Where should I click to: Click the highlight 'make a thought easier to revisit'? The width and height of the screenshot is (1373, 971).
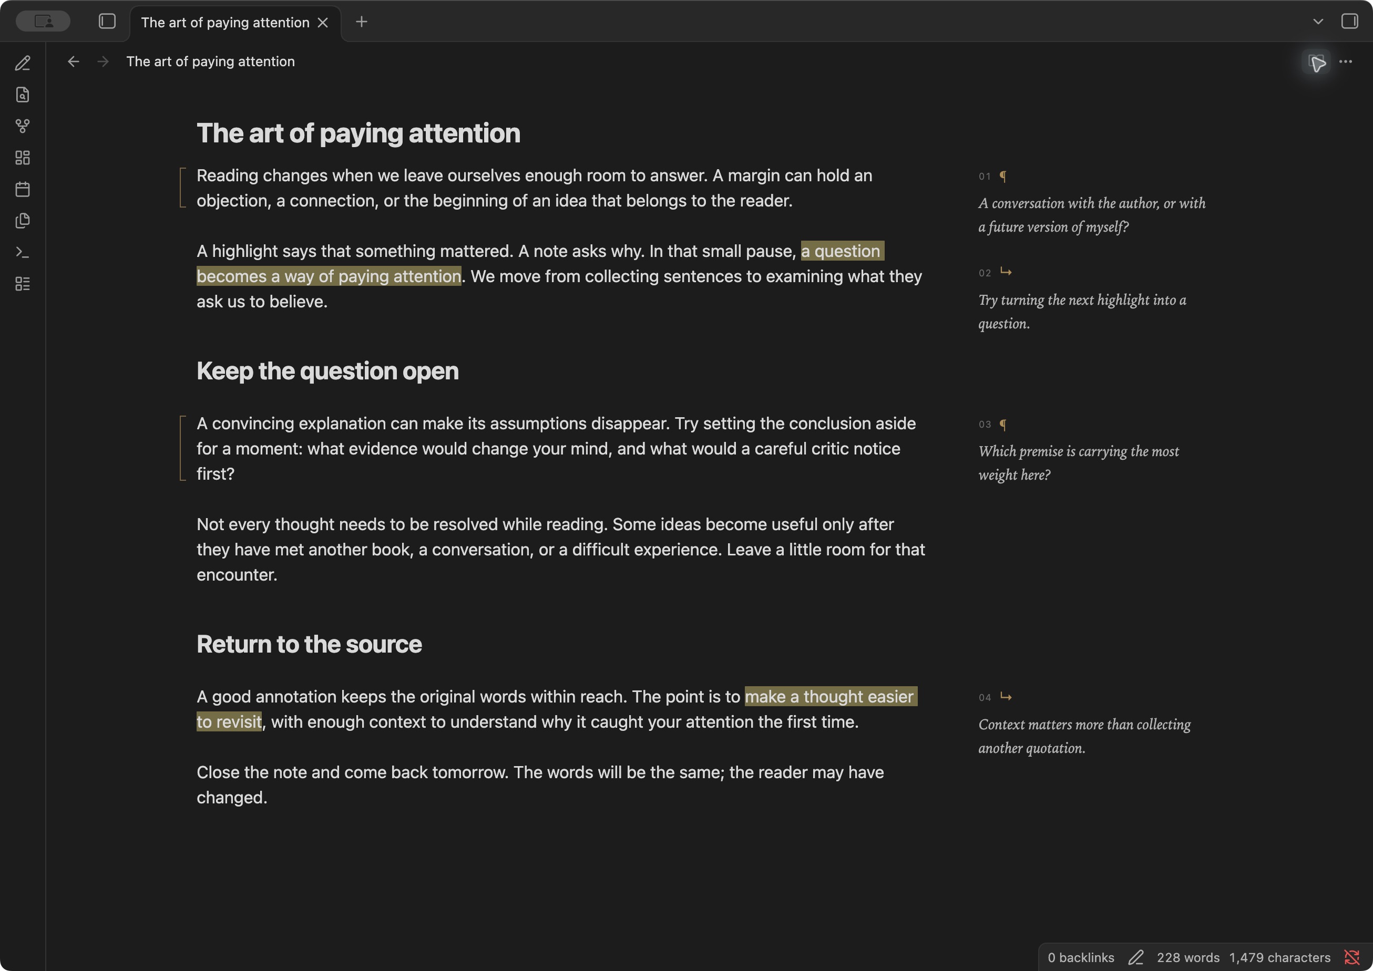coord(557,709)
